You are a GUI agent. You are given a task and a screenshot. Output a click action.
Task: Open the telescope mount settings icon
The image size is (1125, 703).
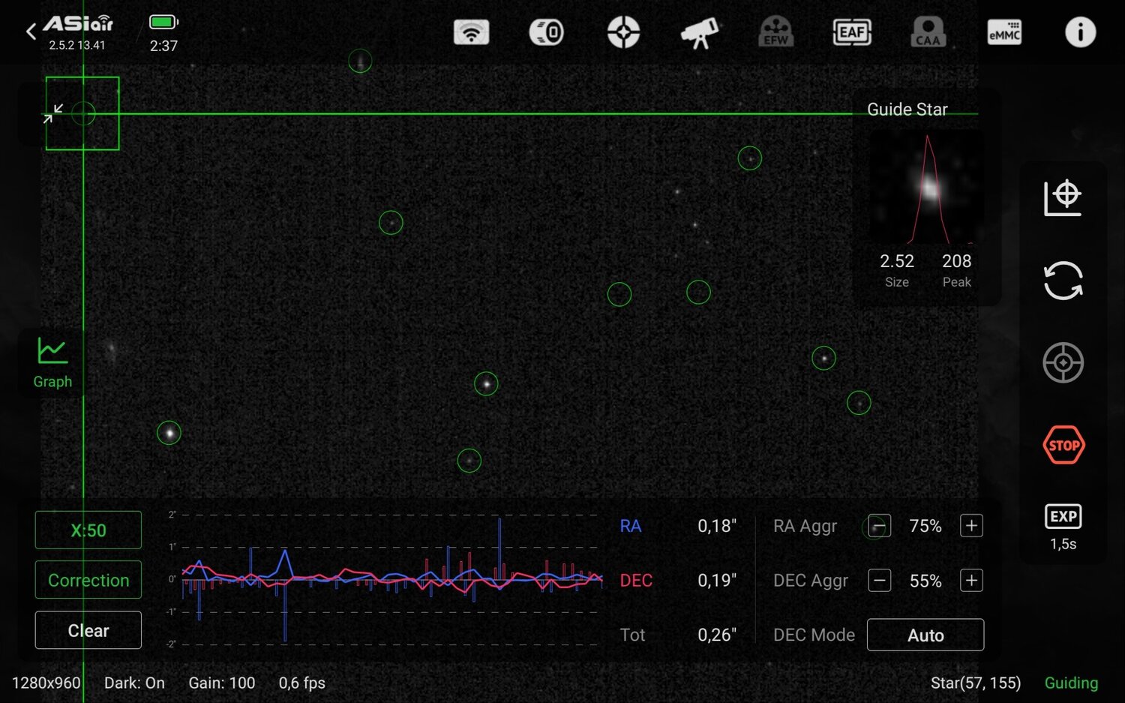click(x=700, y=32)
